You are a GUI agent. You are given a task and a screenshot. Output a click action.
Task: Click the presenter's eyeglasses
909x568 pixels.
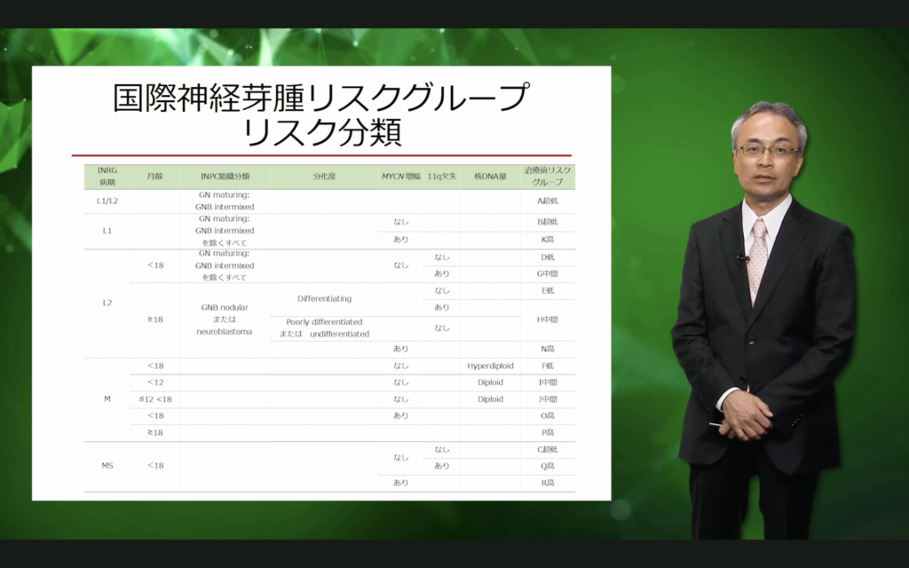767,151
